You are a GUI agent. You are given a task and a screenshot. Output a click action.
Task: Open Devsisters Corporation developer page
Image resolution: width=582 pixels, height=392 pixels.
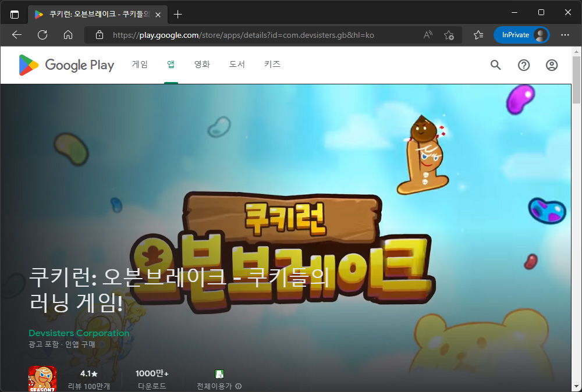click(x=79, y=333)
